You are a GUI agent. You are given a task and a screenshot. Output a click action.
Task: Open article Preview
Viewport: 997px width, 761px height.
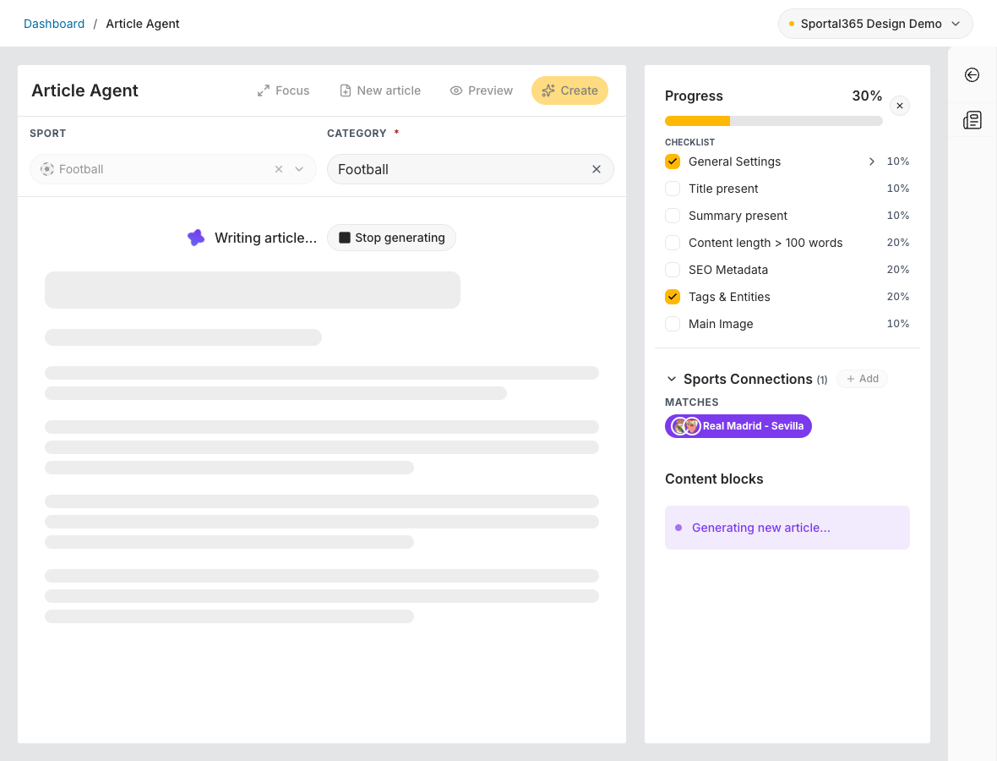482,90
